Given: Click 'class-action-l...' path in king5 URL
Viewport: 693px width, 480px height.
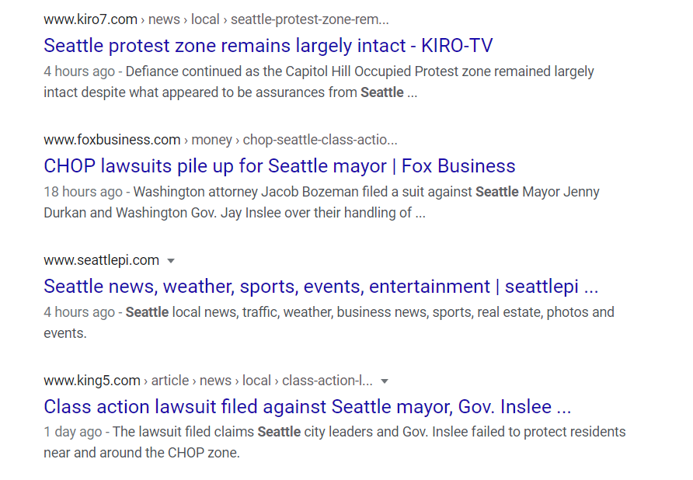Looking at the screenshot, I should [x=327, y=380].
